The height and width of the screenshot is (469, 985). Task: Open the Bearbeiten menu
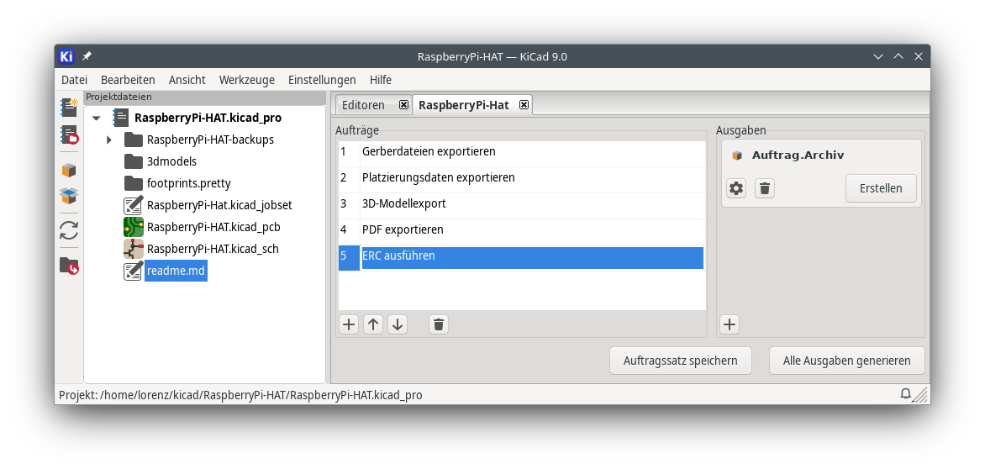(128, 80)
